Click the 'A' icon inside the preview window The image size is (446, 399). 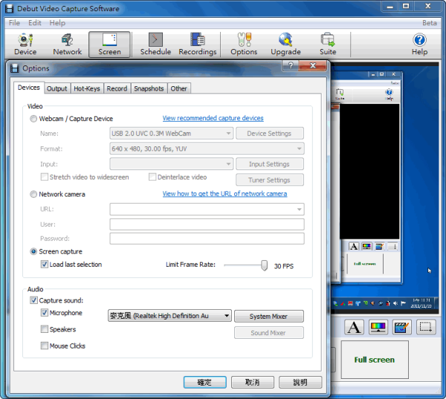[x=354, y=246]
